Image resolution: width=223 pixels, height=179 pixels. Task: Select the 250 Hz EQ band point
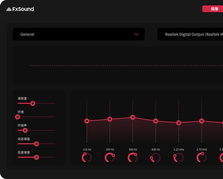tap(110, 119)
